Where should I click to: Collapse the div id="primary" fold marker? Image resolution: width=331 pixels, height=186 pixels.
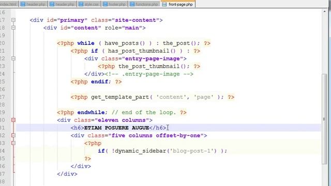point(13,20)
